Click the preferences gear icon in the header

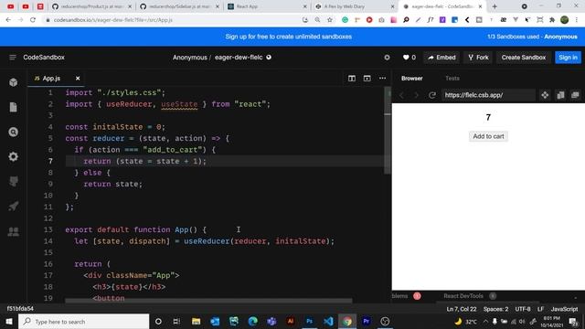coord(387,58)
